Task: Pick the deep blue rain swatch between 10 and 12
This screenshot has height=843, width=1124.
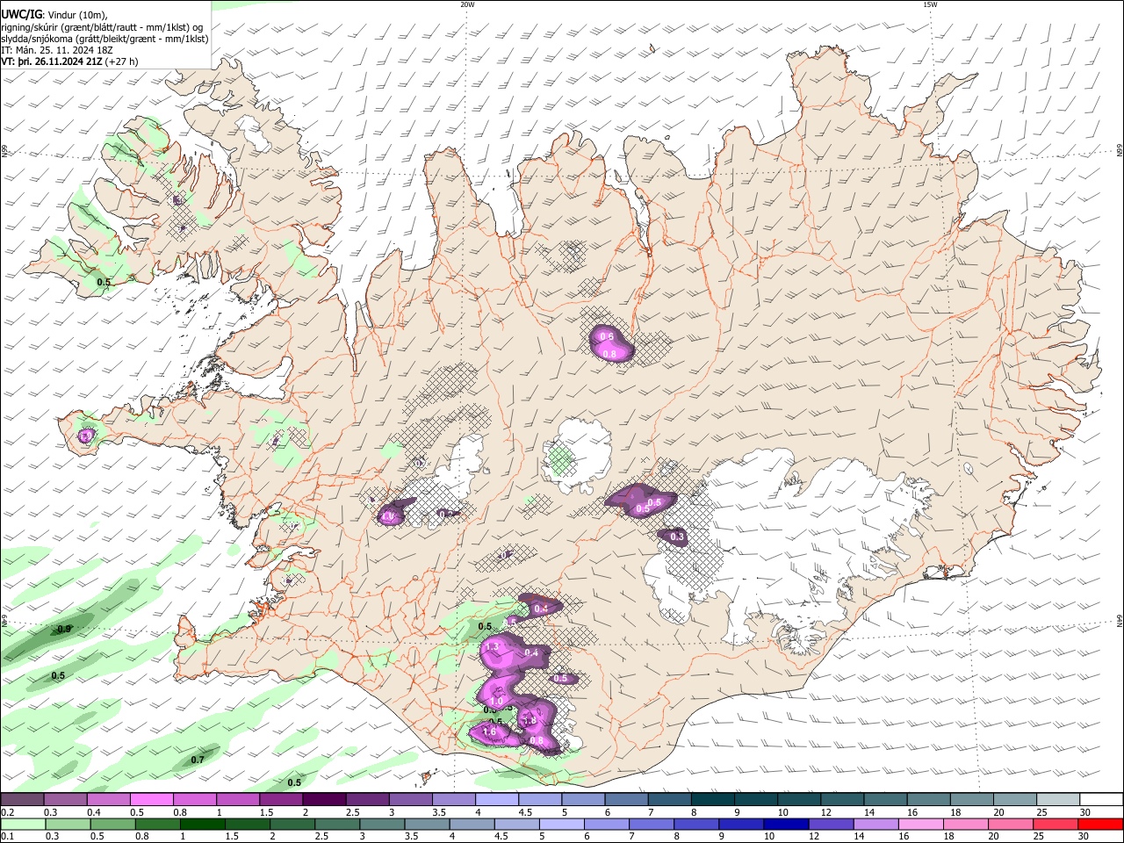Action: coord(785,824)
